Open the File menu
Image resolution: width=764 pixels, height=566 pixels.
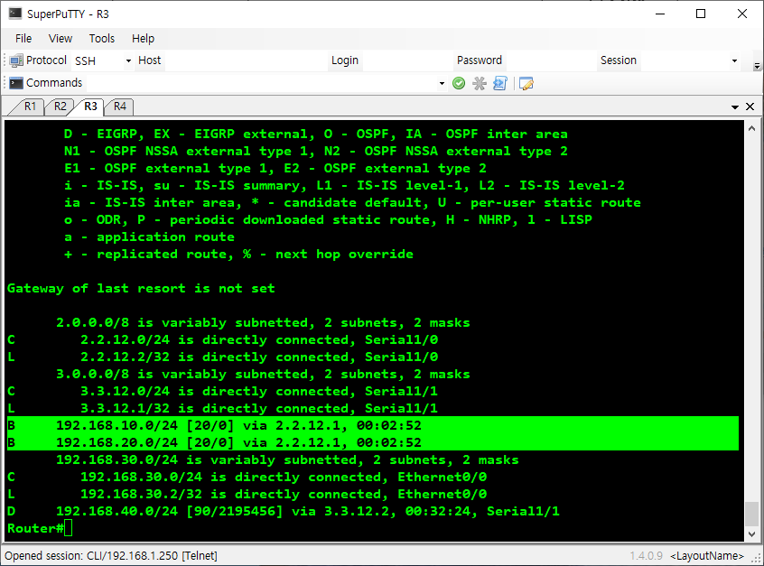point(23,39)
